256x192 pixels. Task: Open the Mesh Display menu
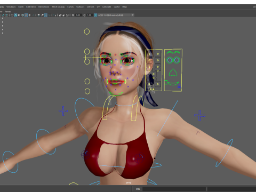[58, 7]
